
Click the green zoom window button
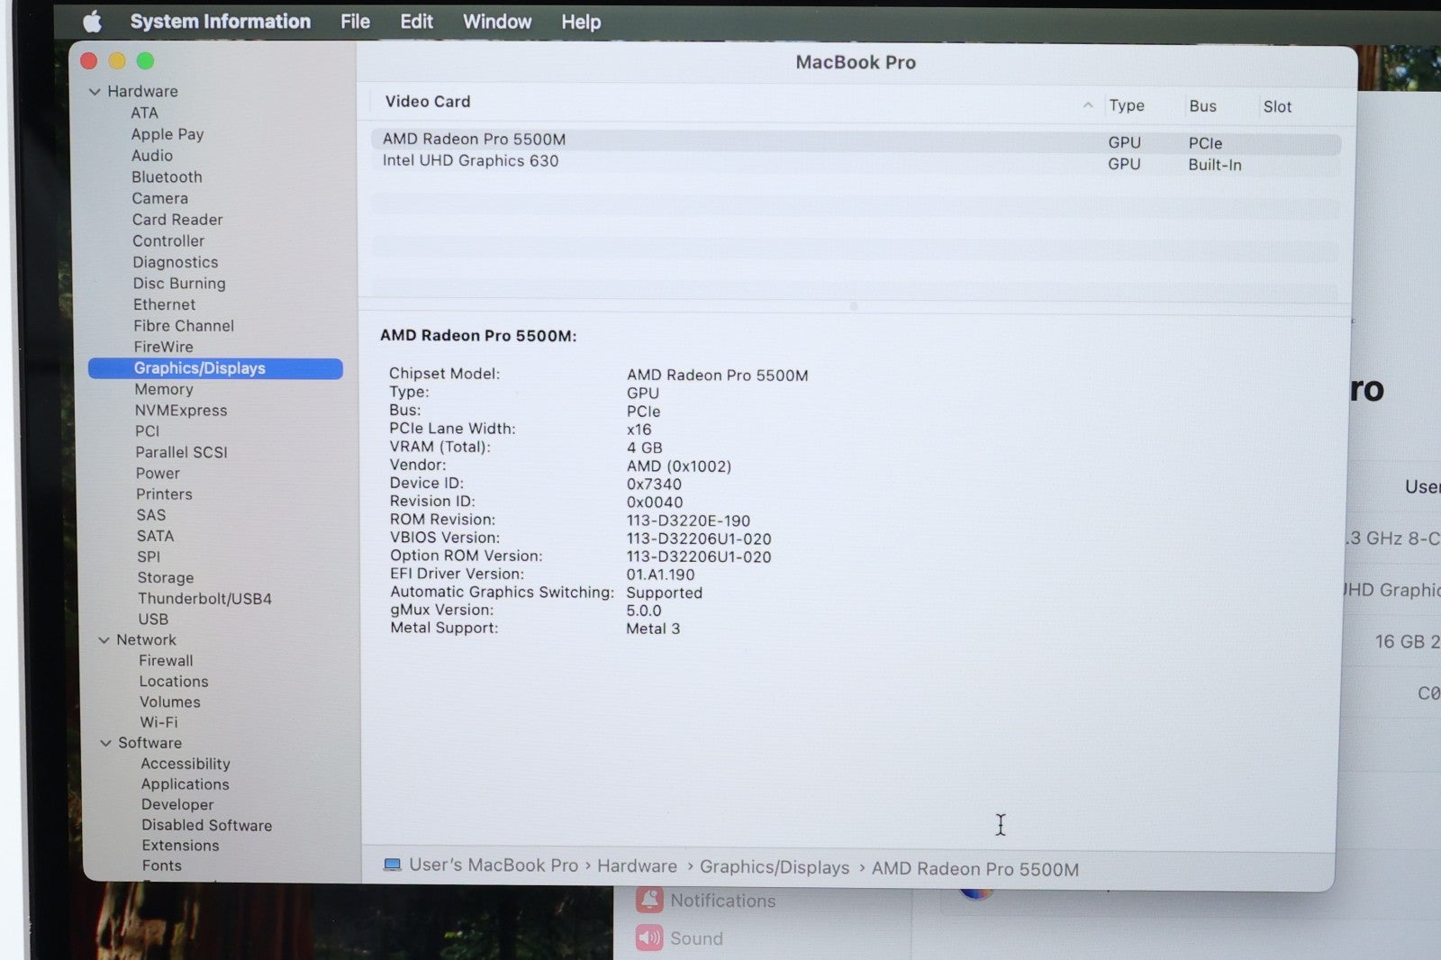(145, 61)
